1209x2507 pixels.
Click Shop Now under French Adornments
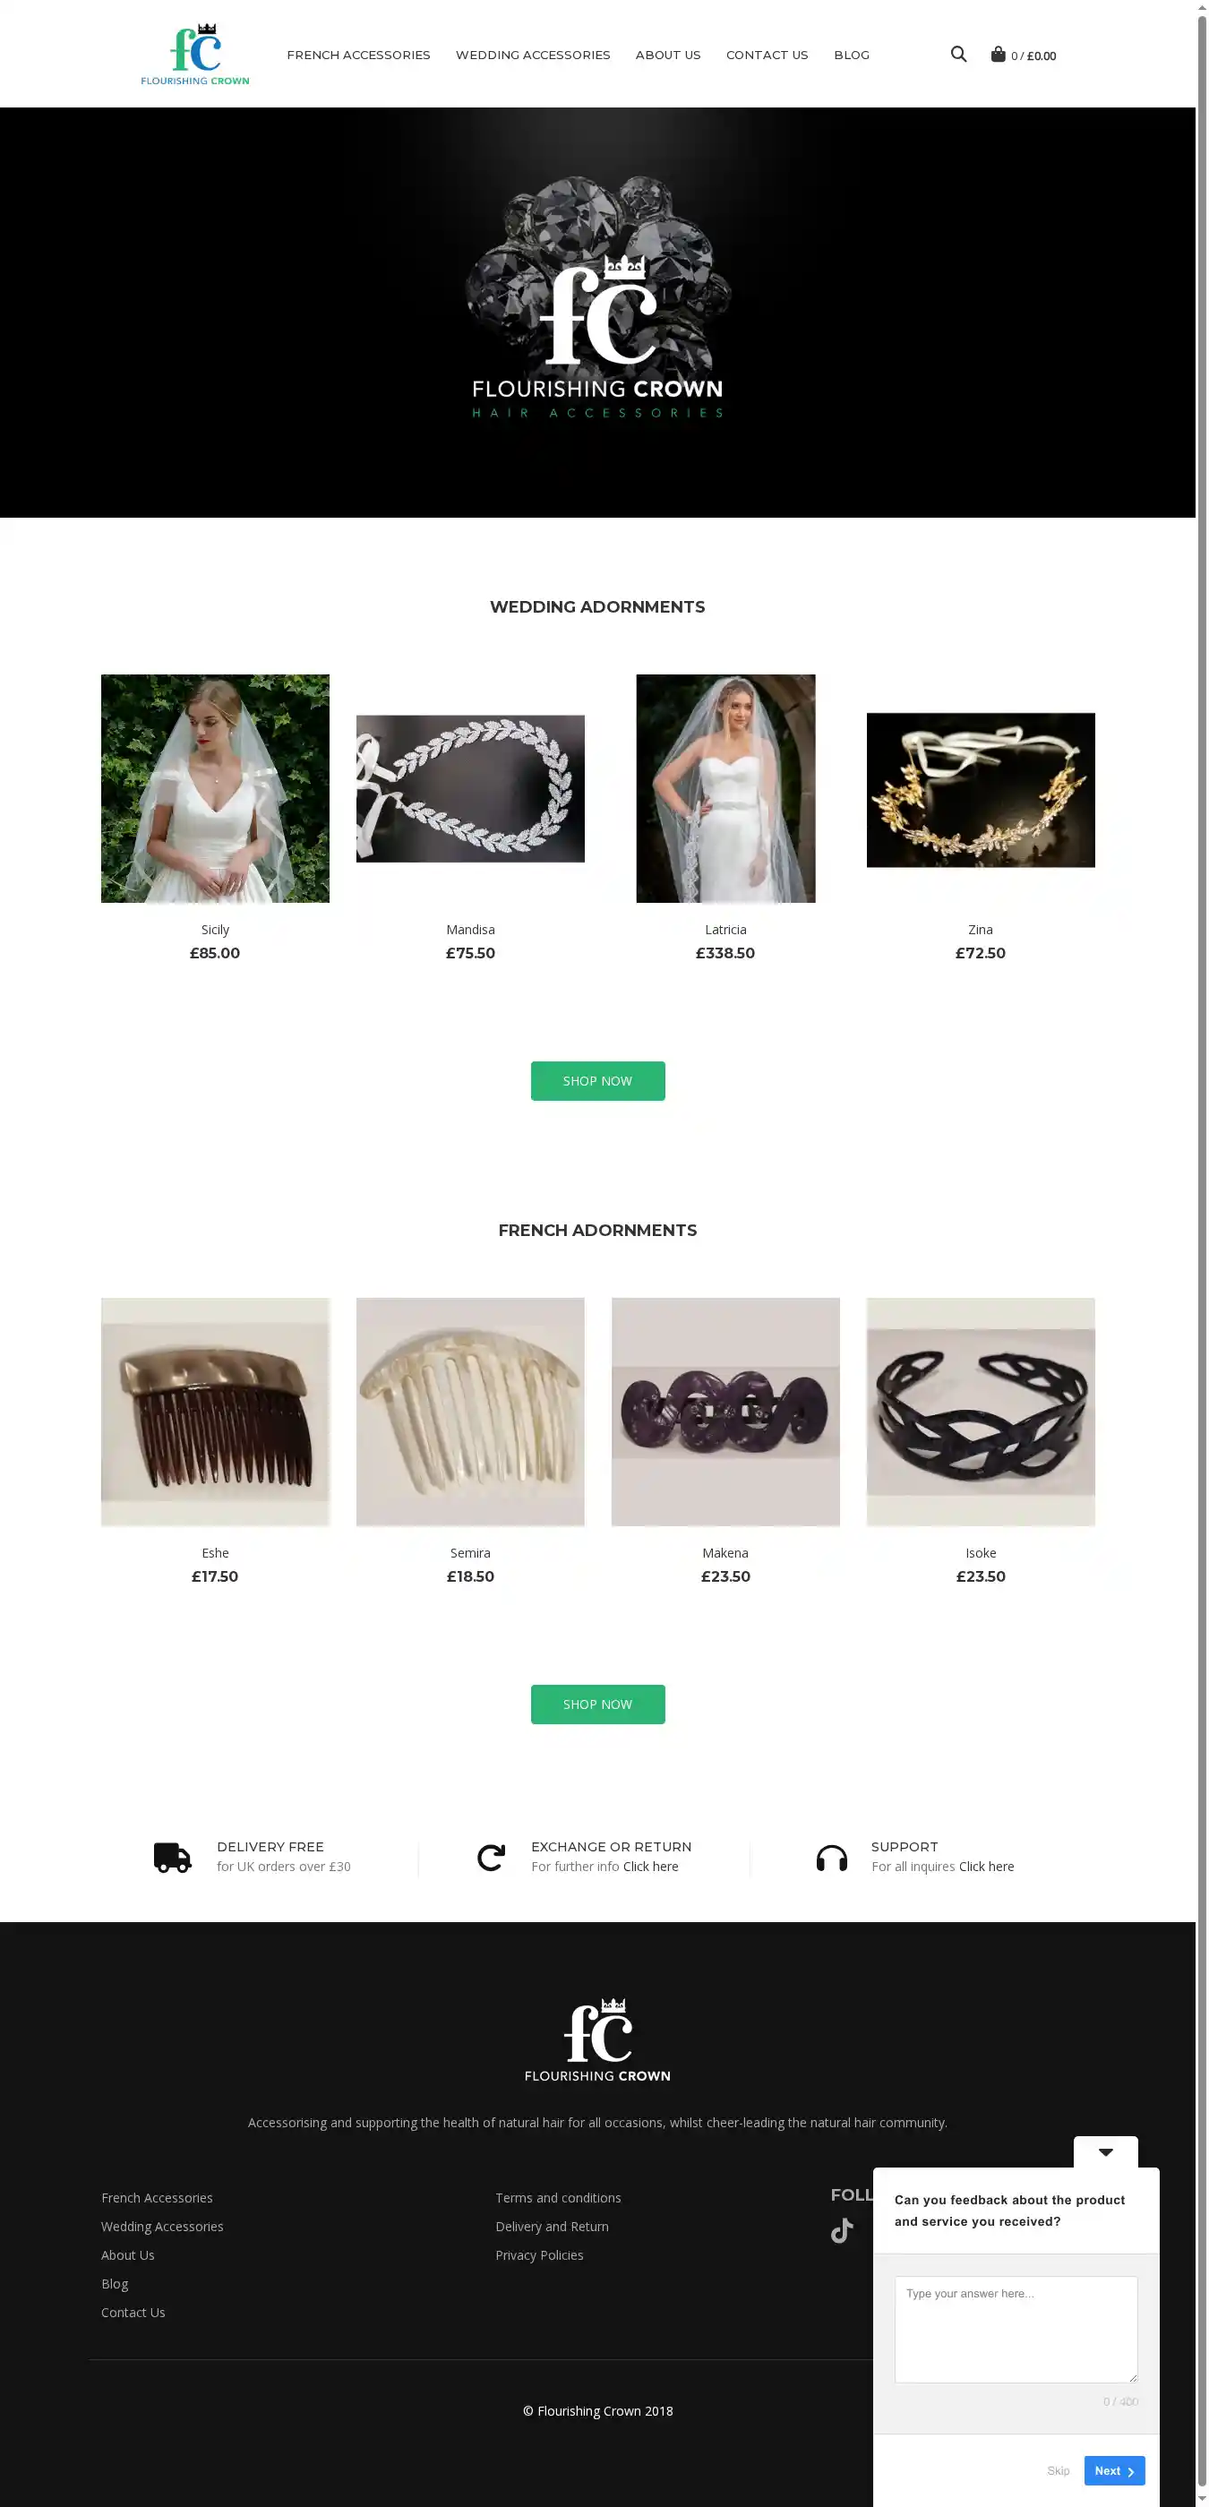(x=597, y=1704)
